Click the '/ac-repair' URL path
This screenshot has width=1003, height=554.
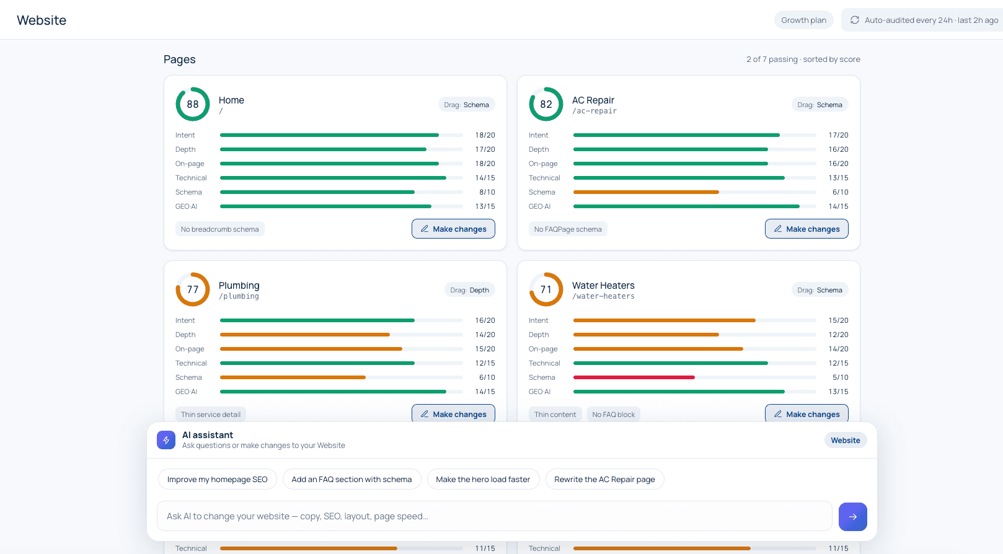(x=594, y=112)
